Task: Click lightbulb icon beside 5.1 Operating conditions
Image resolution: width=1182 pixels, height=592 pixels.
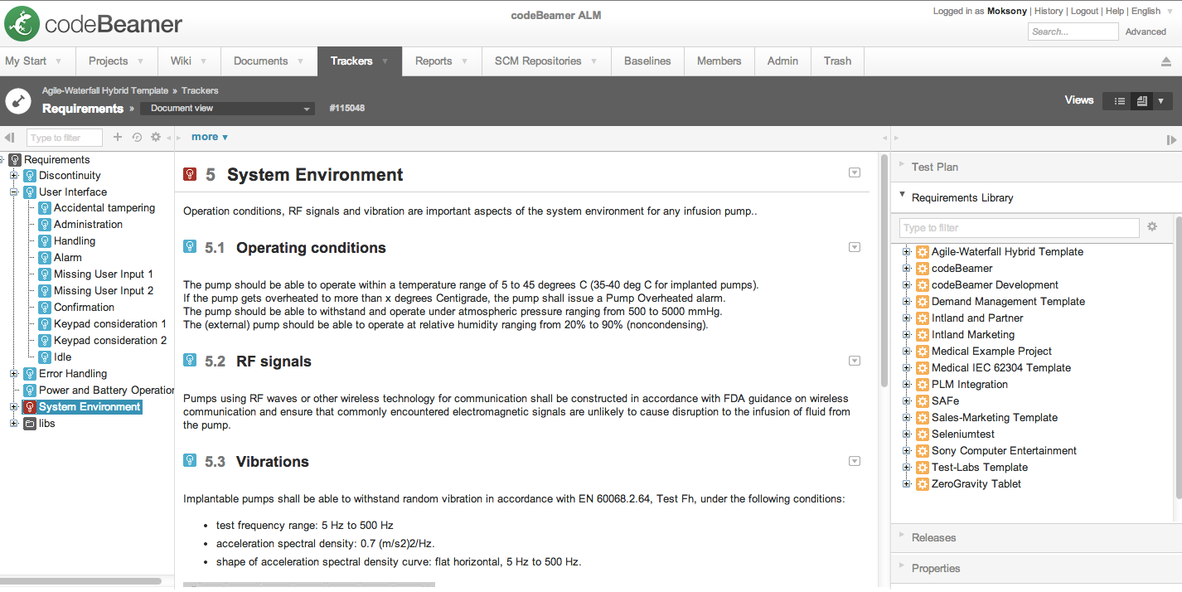Action: [190, 247]
